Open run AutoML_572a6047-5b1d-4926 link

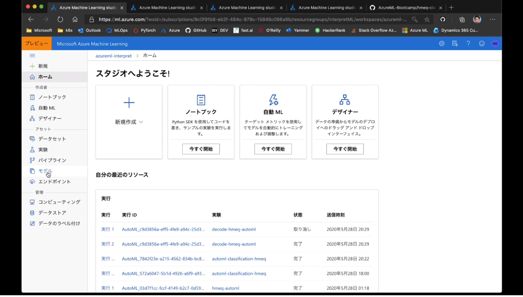tap(163, 274)
